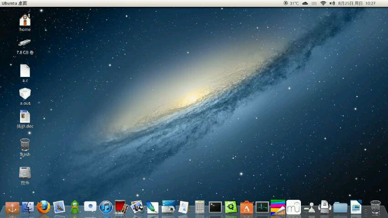Launch the MuseScore 'mu' icon
This screenshot has width=388, height=218.
294,207
